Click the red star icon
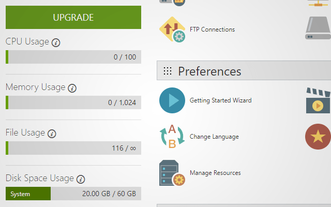331x207 pixels. (318, 137)
